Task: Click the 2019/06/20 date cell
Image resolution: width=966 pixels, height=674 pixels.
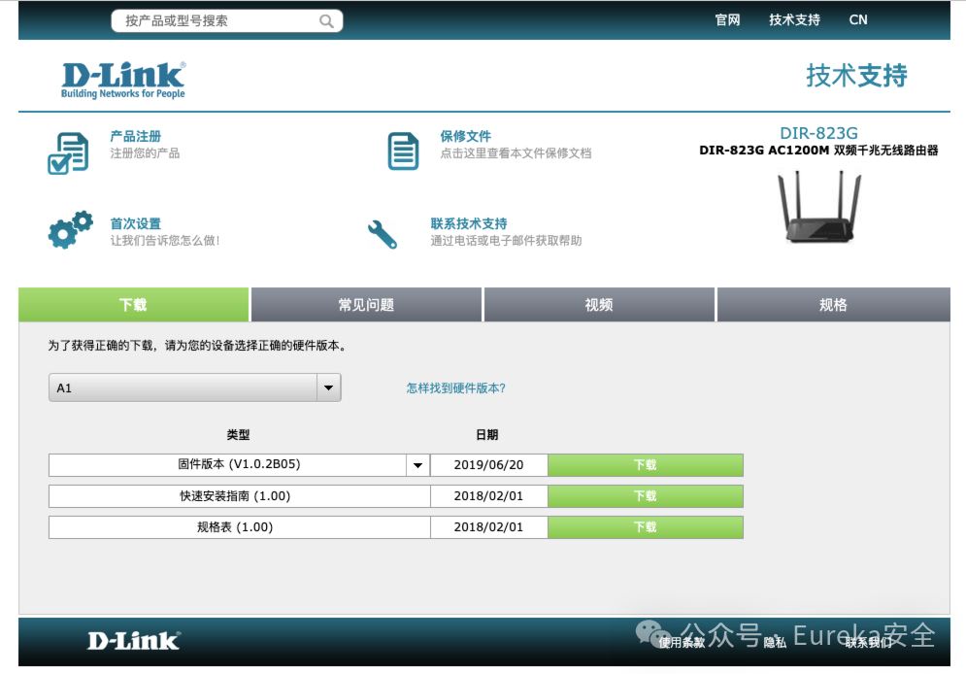Action: 488,465
